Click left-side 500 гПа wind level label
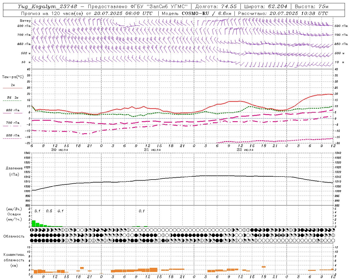 (24, 26)
